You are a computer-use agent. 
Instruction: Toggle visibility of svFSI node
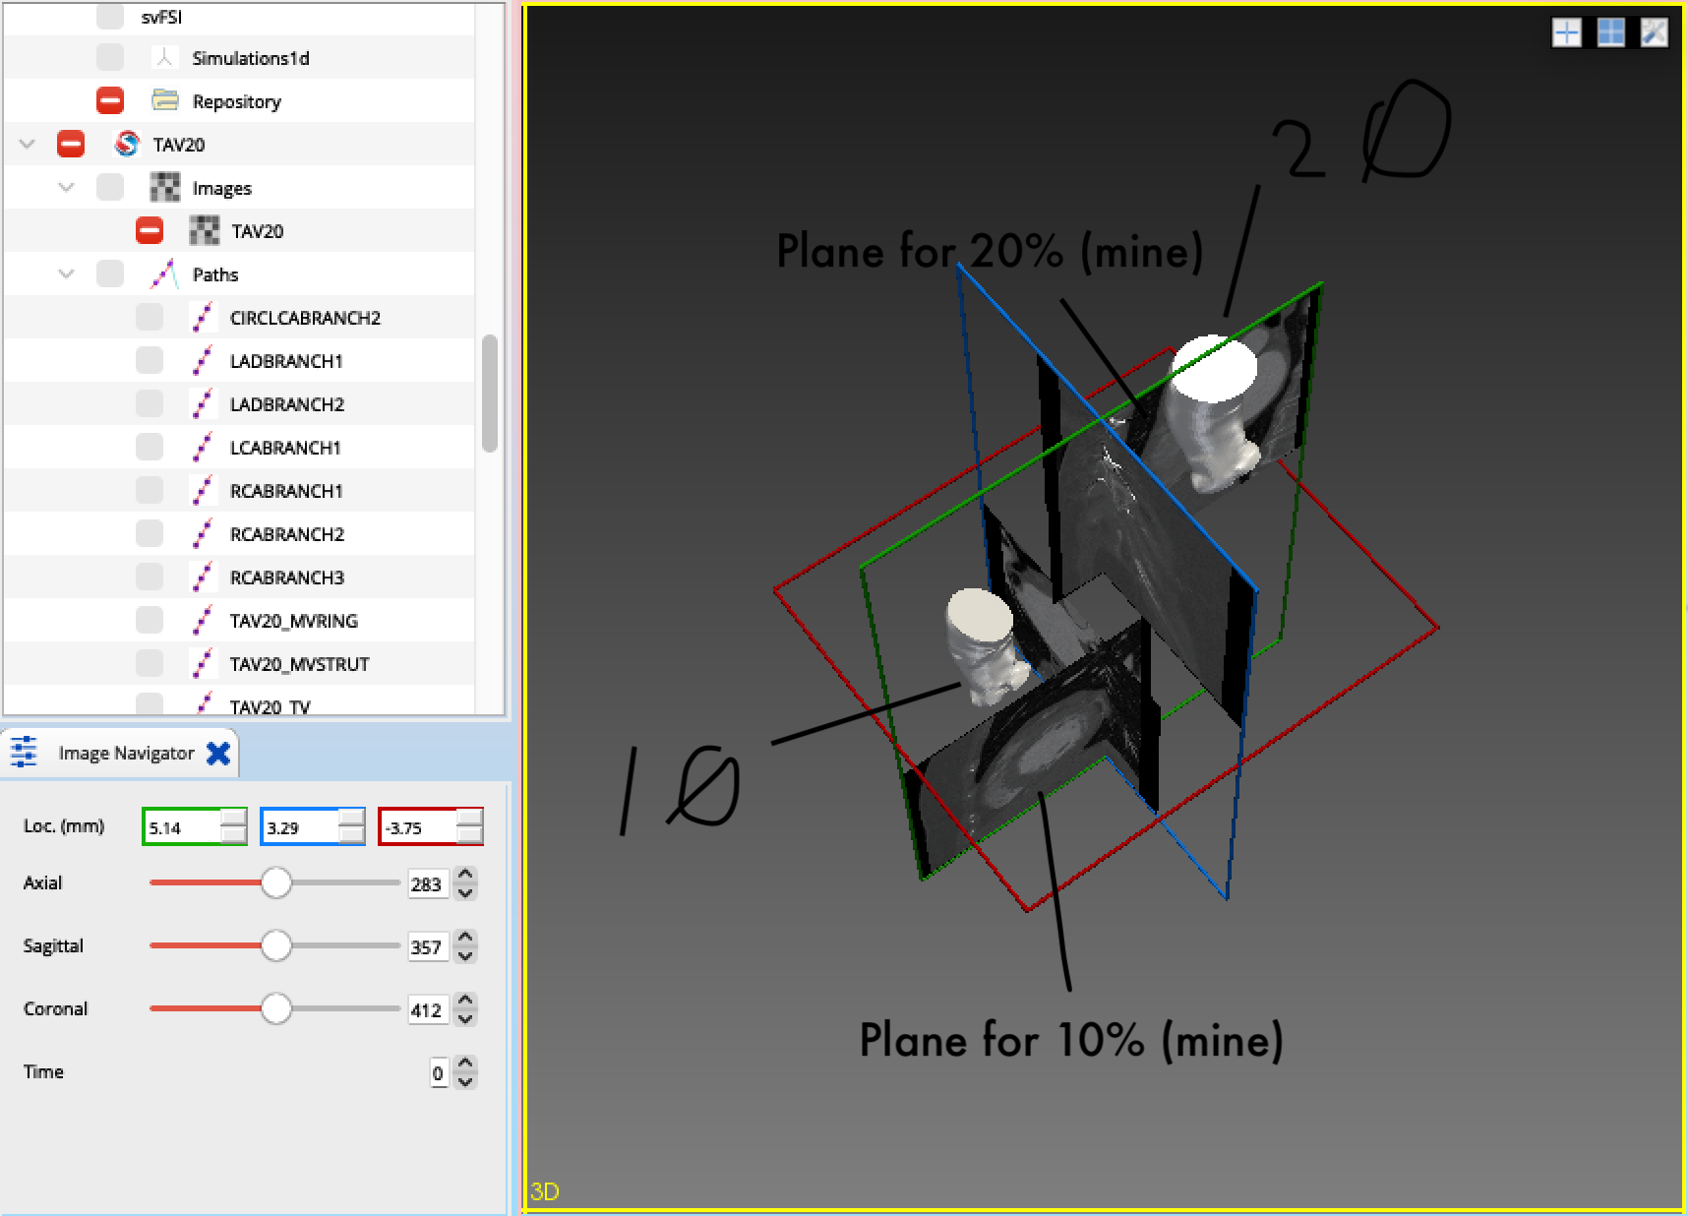(110, 16)
